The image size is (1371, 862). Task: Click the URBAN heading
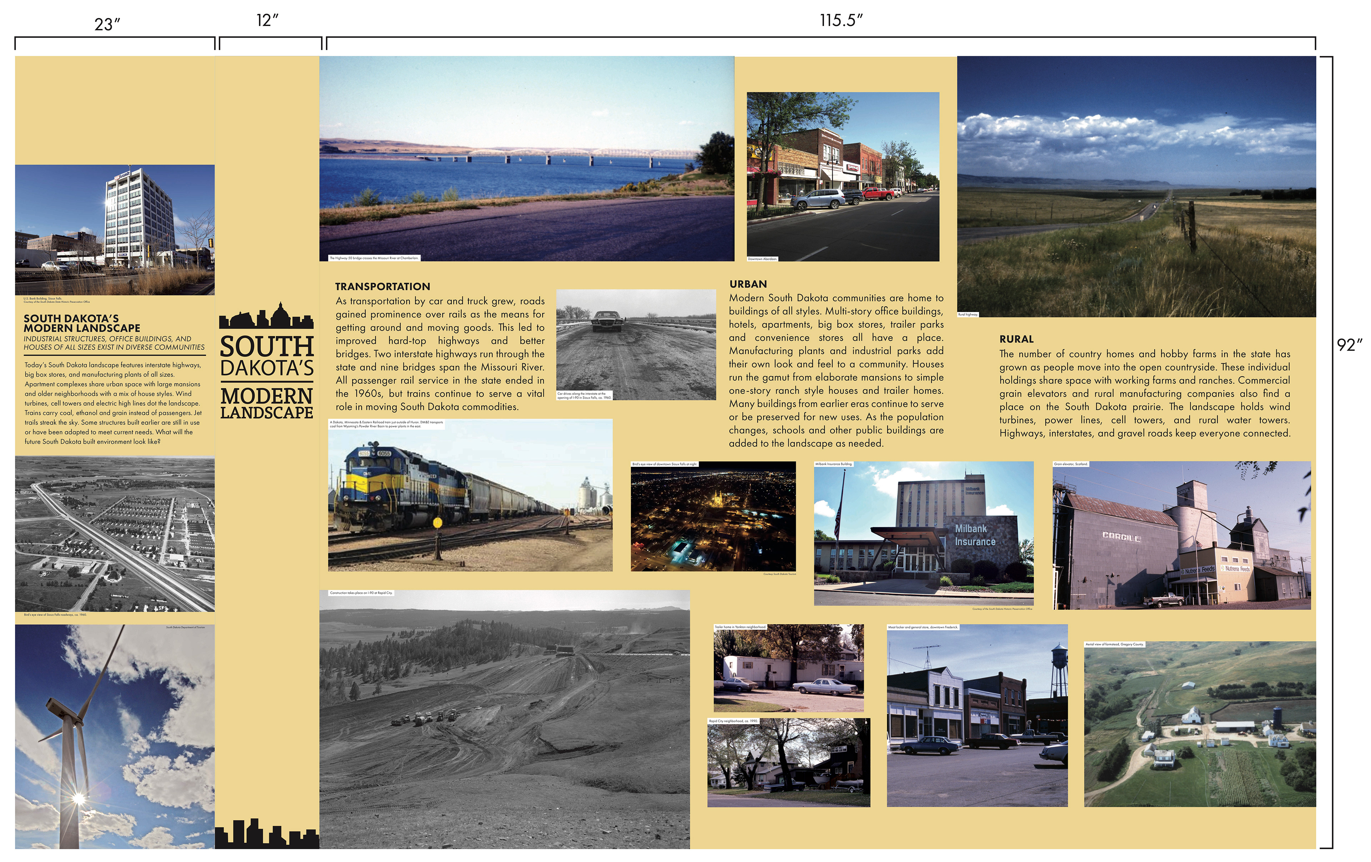coord(748,283)
